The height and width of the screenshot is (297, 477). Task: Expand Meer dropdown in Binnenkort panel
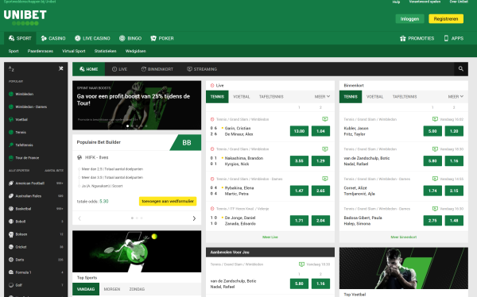tap(456, 97)
